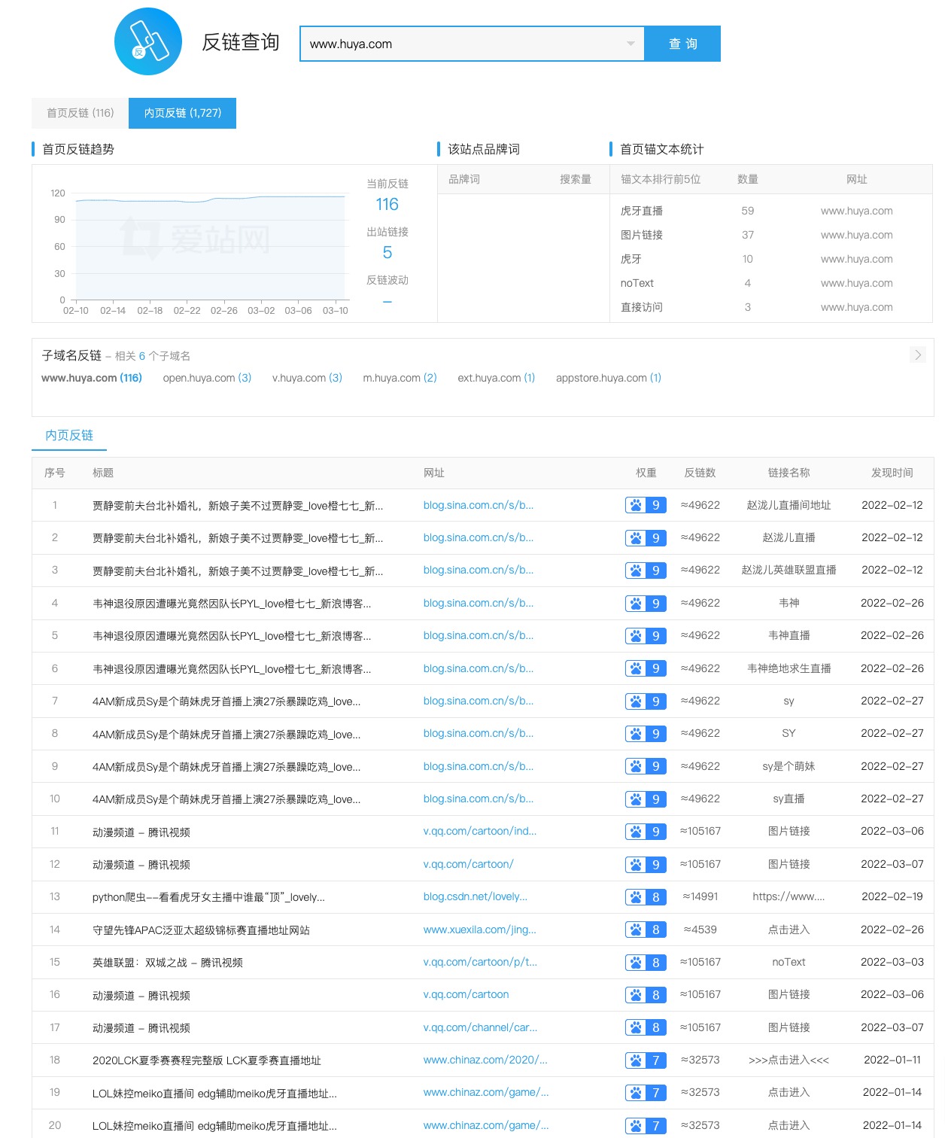Expand the subdomain panel with right chevron
This screenshot has width=945, height=1138.
[918, 354]
